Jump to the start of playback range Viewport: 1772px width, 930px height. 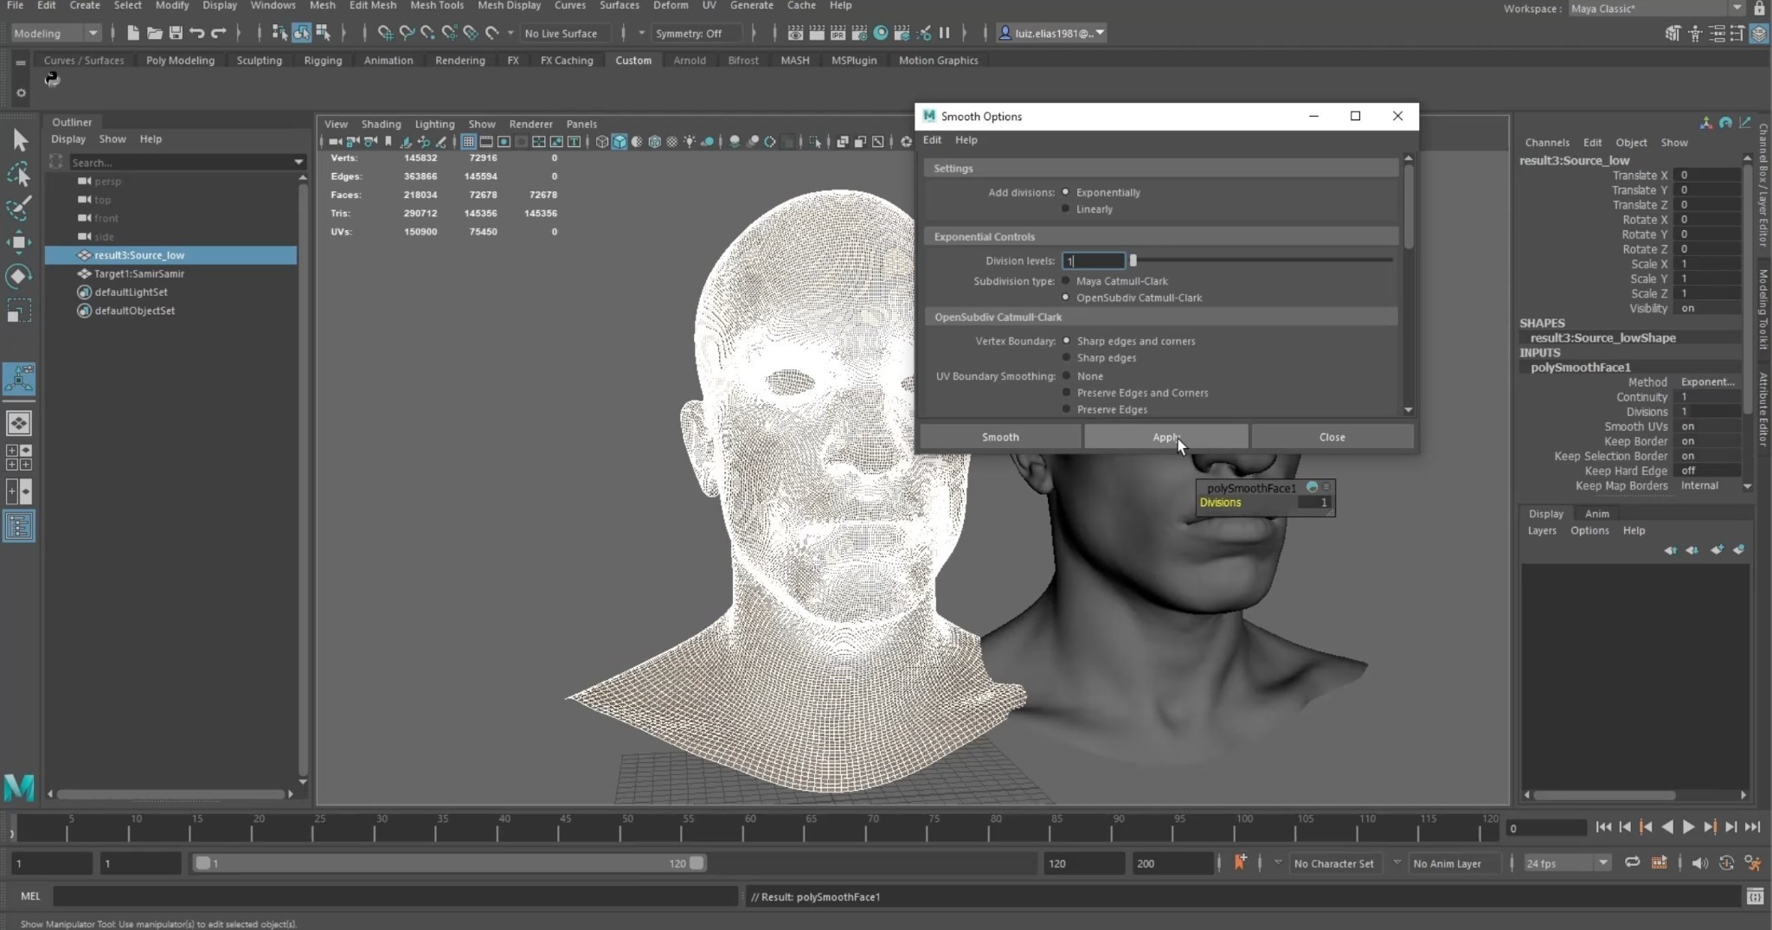tap(1603, 827)
